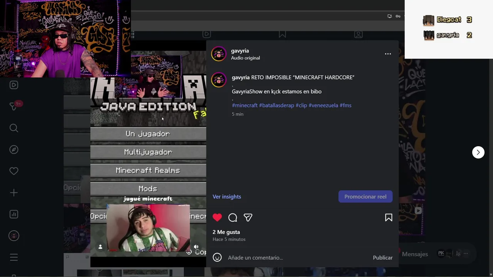Open gavyria avatar in post header
This screenshot has width=493, height=277.
[x=219, y=54]
